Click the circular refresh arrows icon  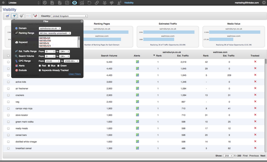(x=89, y=3)
